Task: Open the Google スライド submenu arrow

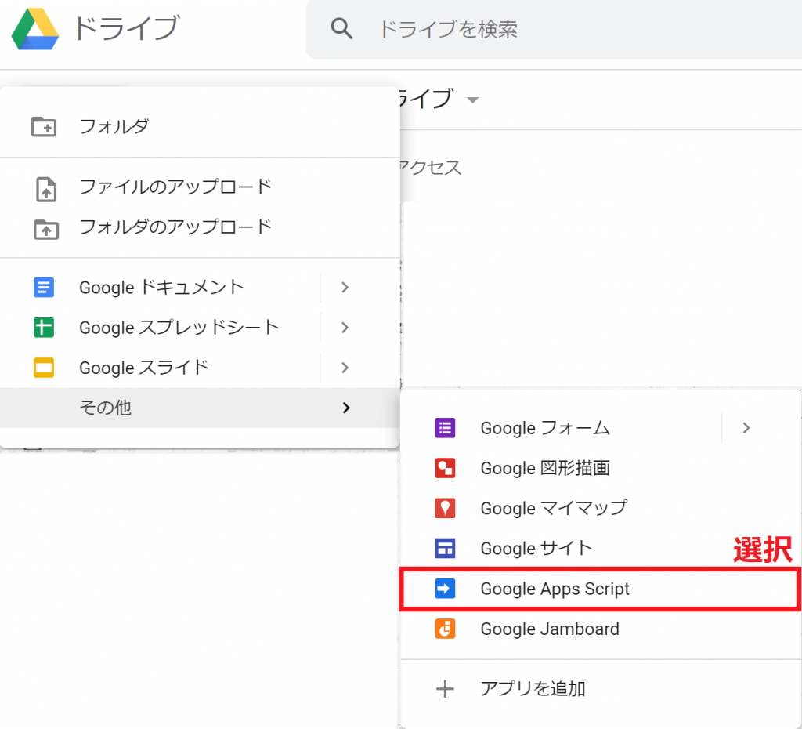Action: (x=345, y=367)
